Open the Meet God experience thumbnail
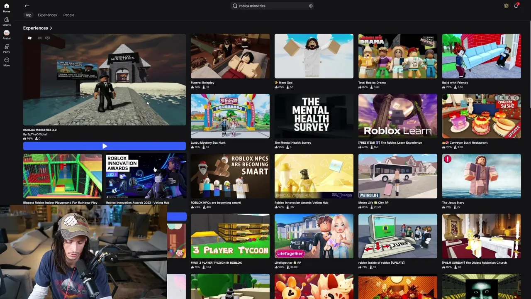This screenshot has width=531, height=299. [x=314, y=56]
